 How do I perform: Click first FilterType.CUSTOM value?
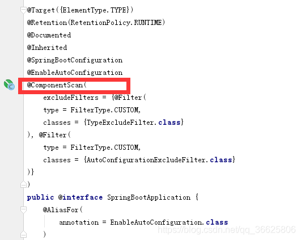pyautogui.click(x=105, y=110)
